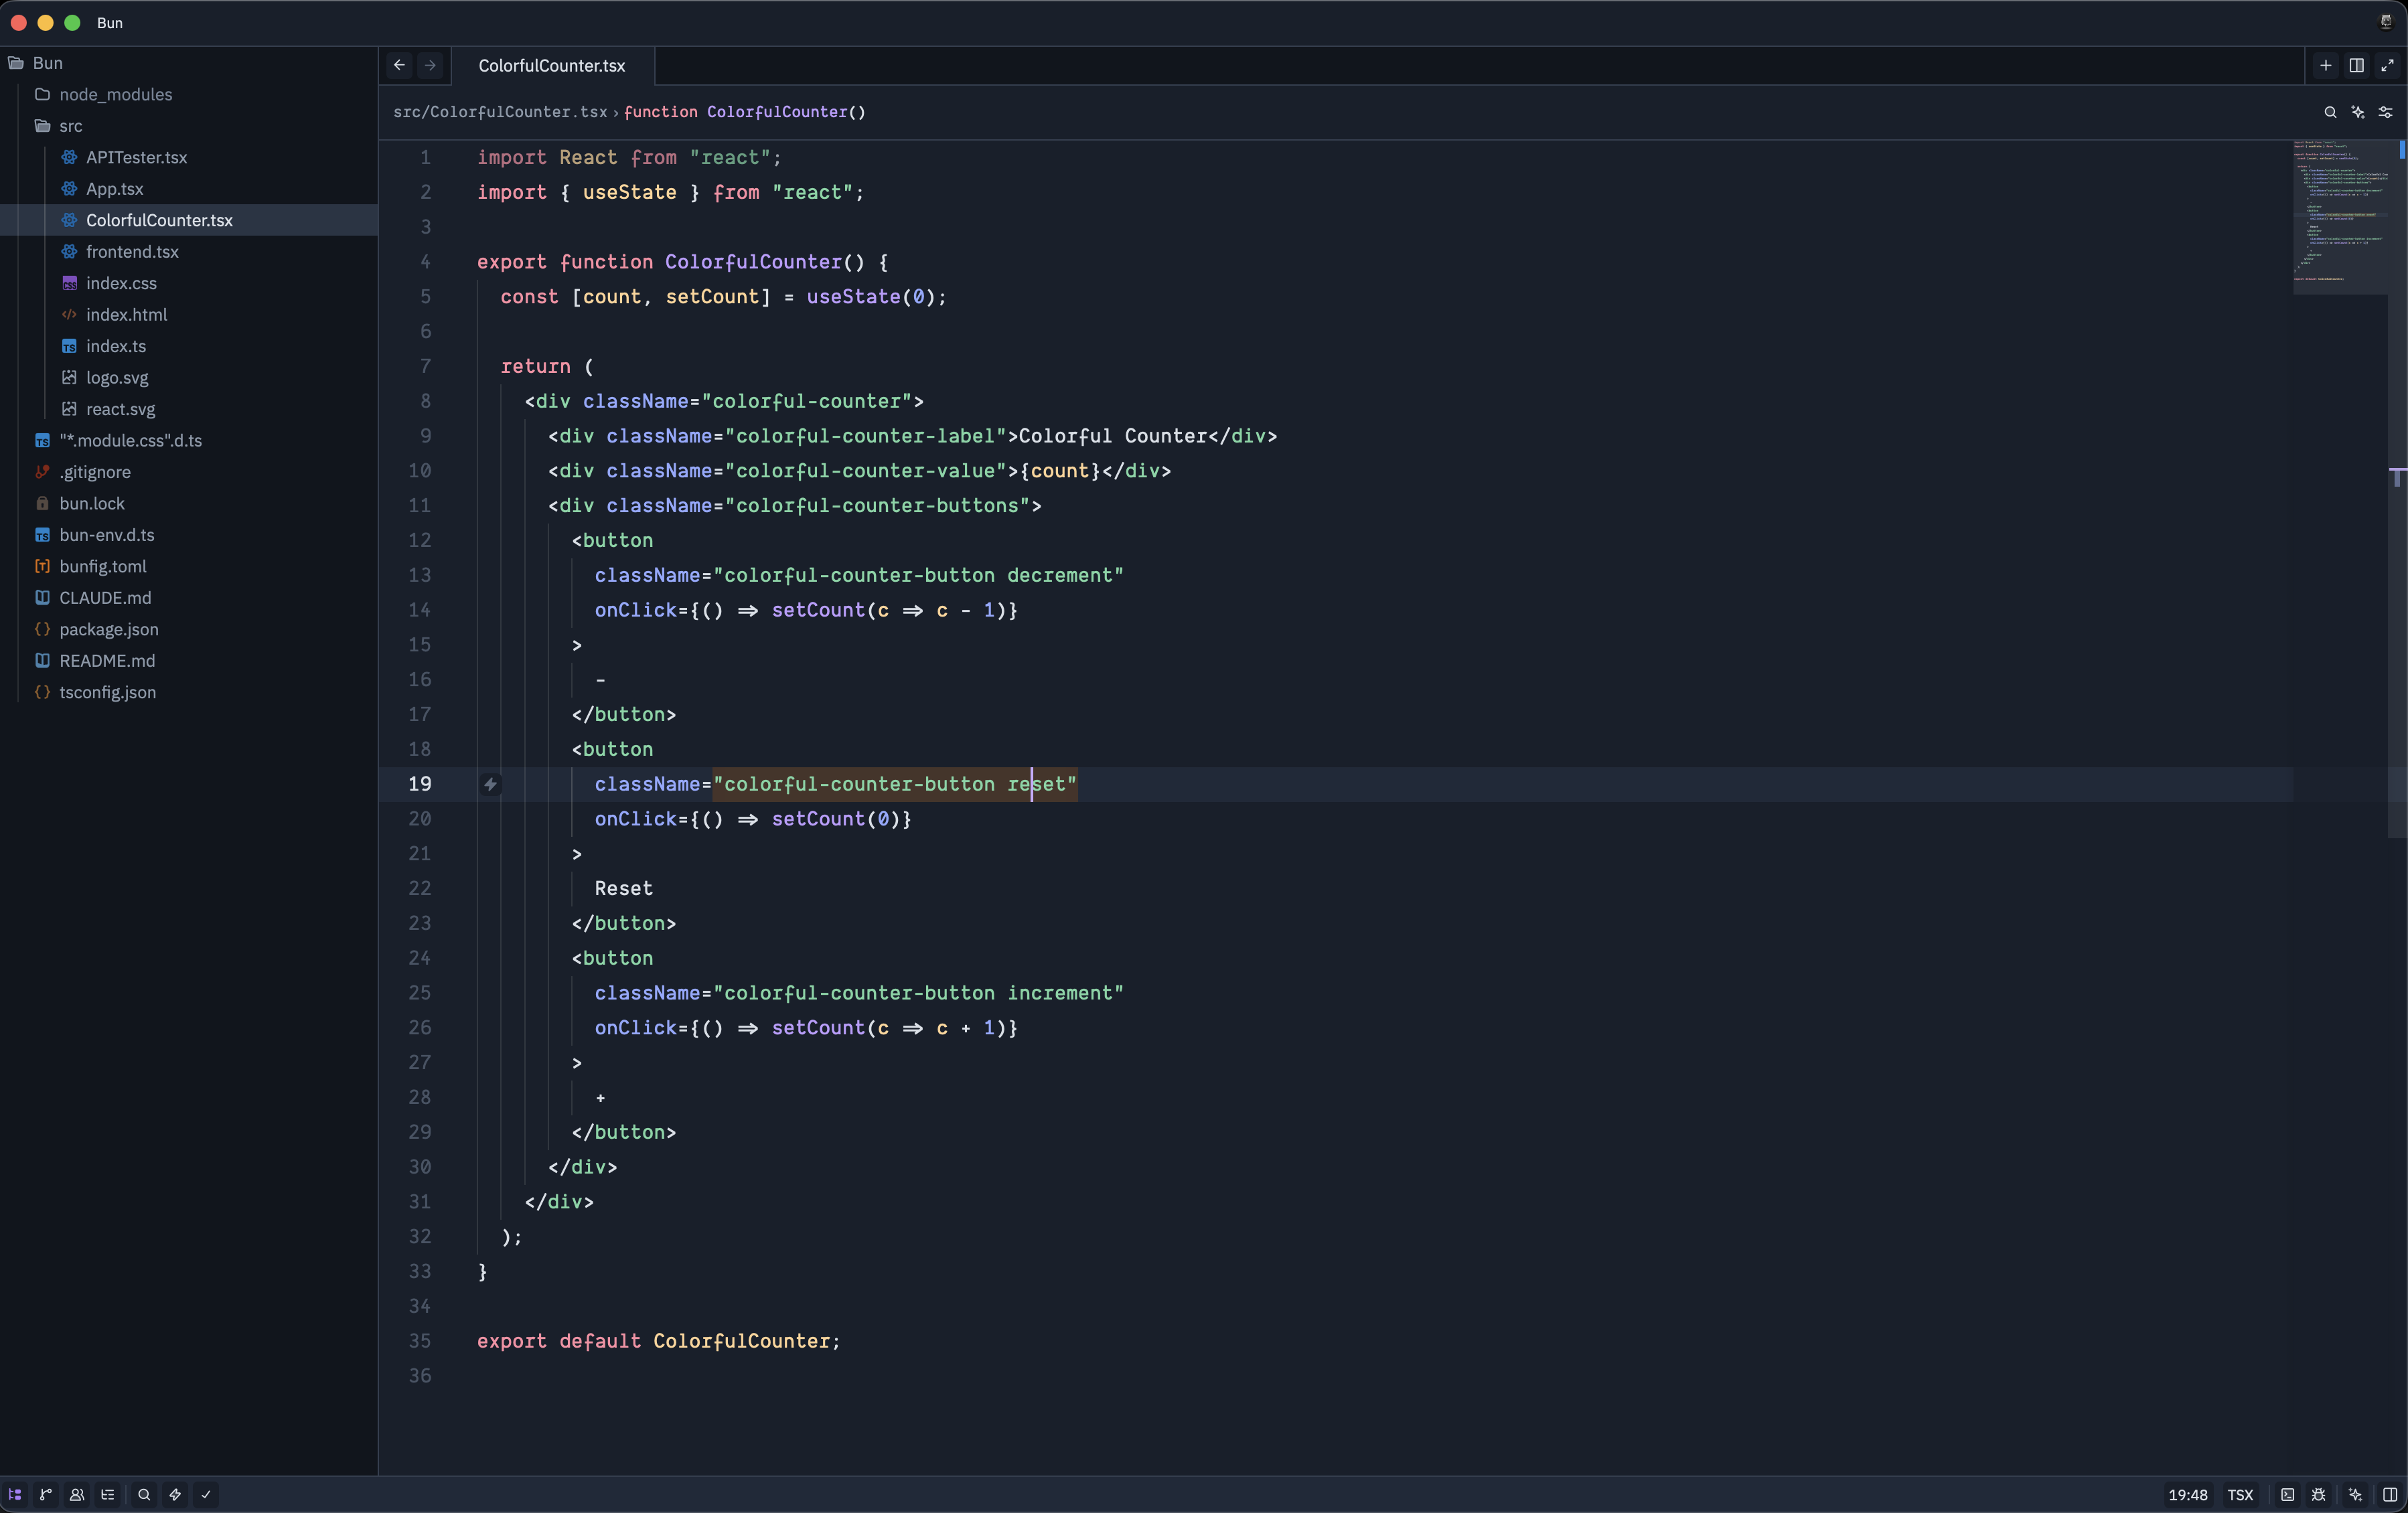Zoom the pane with expand arrows icon
Screen dimensions: 2408x1513
point(2387,65)
